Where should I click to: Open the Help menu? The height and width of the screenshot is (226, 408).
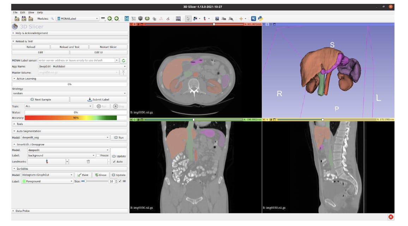tap(40, 12)
